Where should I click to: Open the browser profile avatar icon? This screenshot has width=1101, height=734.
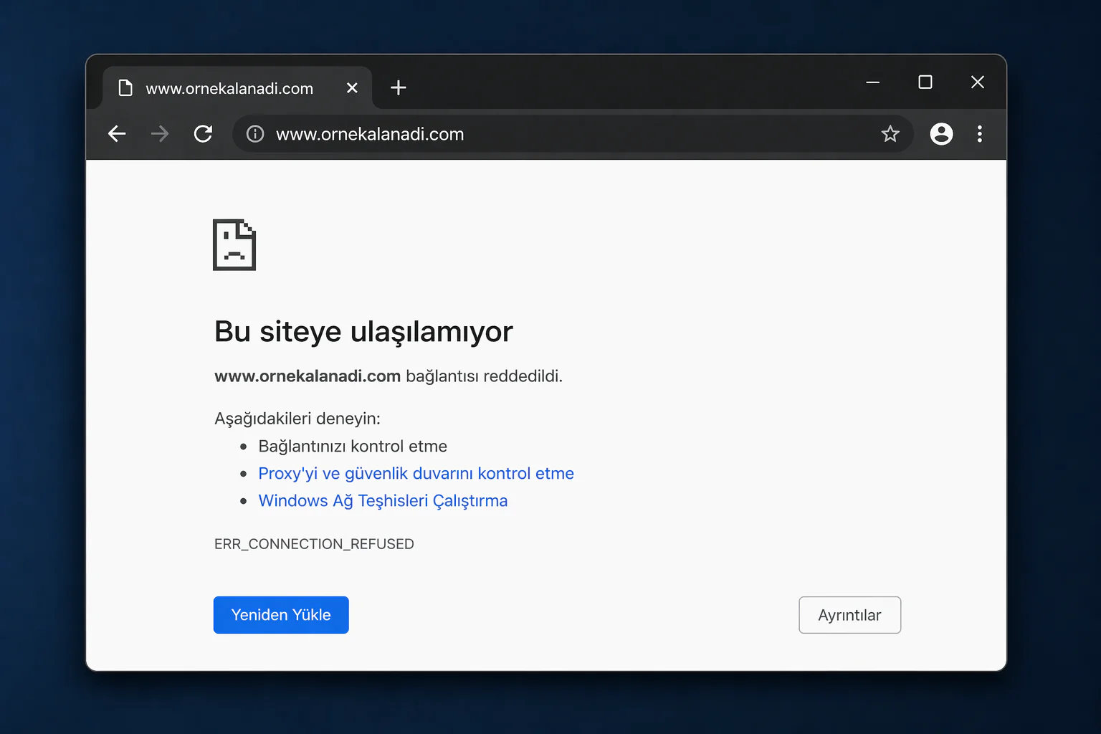941,134
